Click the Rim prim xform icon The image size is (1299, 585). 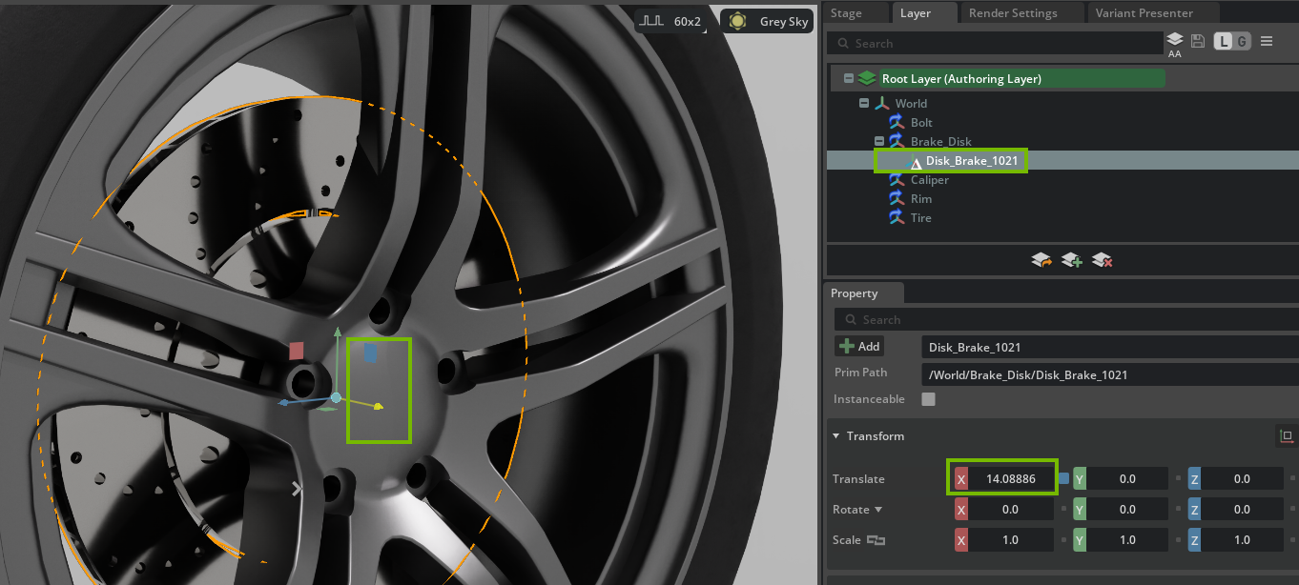pyautogui.click(x=897, y=198)
